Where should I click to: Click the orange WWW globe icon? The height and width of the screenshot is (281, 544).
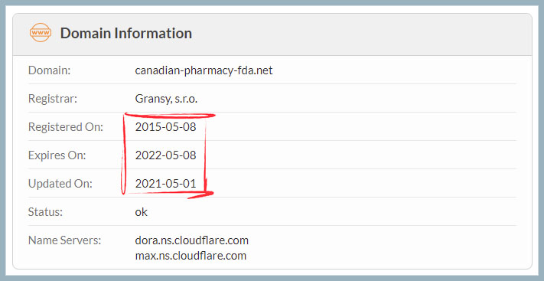pyautogui.click(x=41, y=33)
